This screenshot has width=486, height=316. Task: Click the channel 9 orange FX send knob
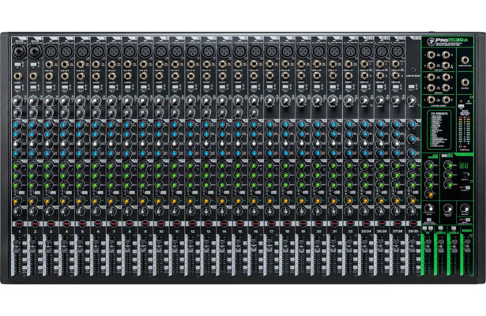pos(143,201)
